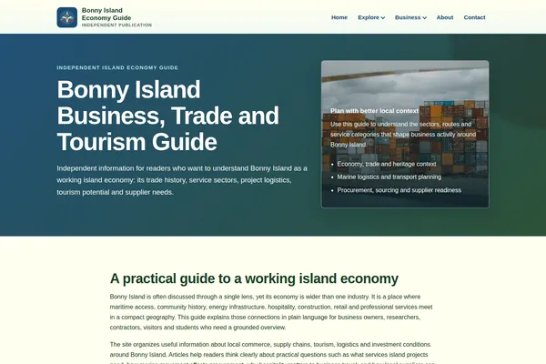Click the Bonny Island compass logo icon
Image resolution: width=546 pixels, height=364 pixels.
[66, 17]
